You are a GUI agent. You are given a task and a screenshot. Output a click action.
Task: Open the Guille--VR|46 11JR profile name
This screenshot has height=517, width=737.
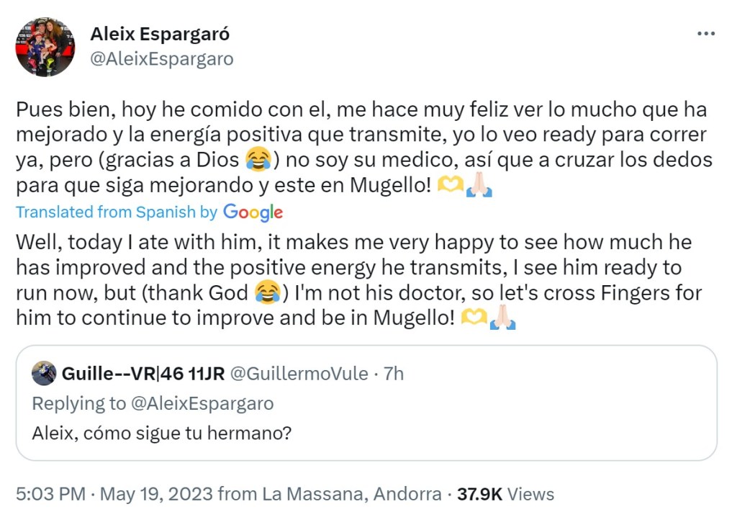click(143, 374)
